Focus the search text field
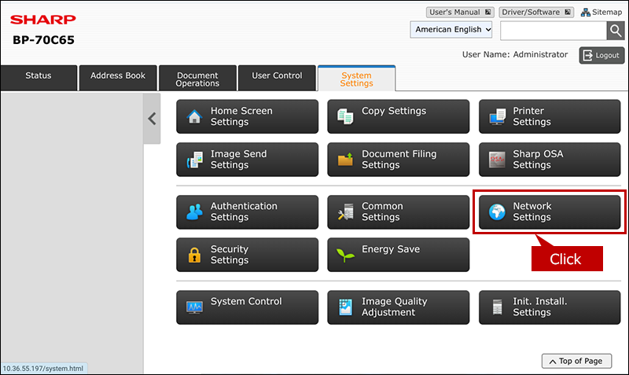 554,31
